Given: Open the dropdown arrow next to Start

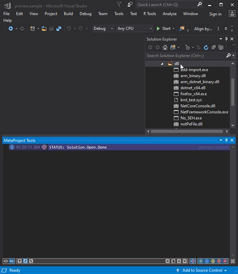Looking at the screenshot, I should (x=173, y=29).
